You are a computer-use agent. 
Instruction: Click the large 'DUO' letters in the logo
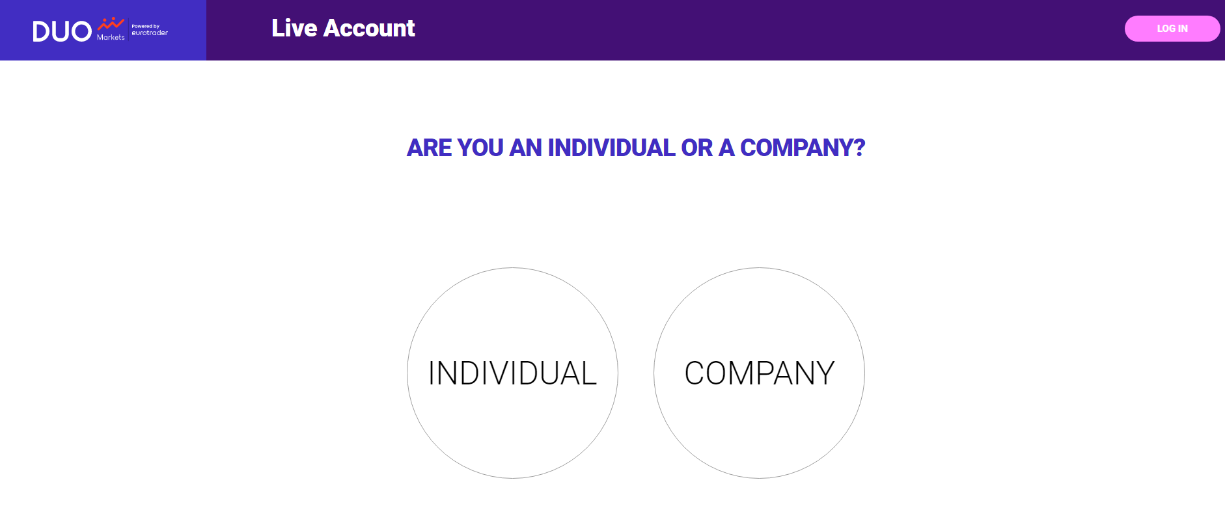[x=62, y=31]
